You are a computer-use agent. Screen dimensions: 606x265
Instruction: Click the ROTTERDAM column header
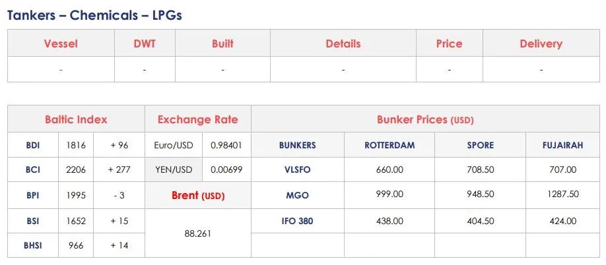pyautogui.click(x=389, y=146)
